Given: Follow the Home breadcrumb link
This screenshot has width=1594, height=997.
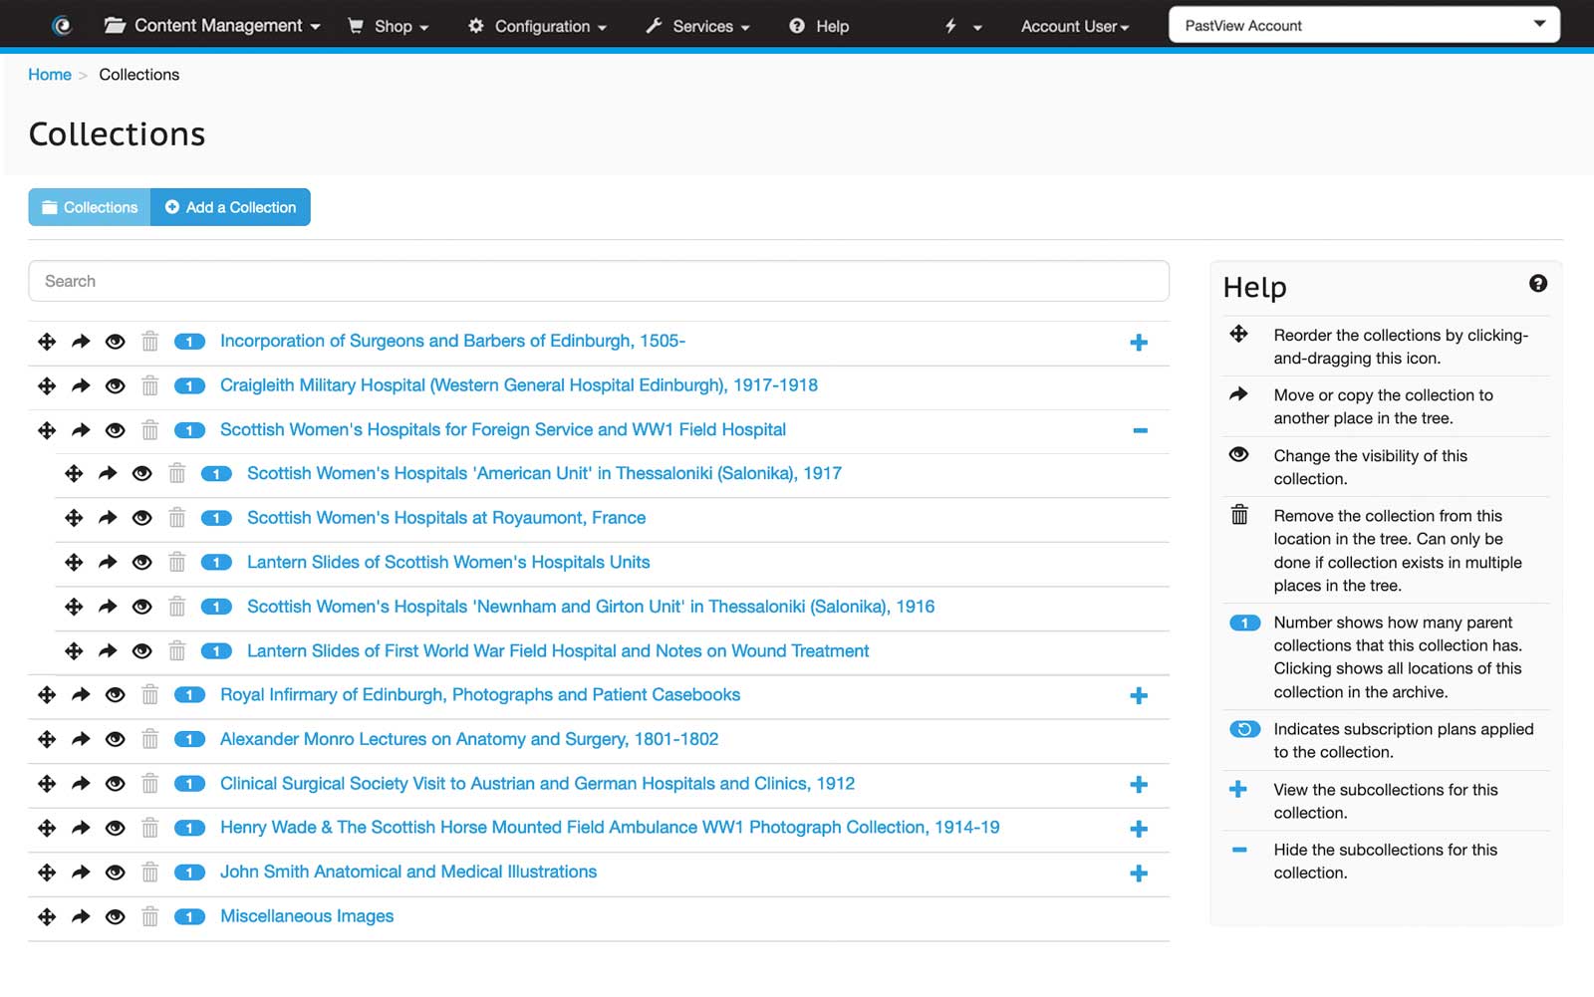Looking at the screenshot, I should [49, 74].
